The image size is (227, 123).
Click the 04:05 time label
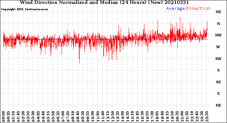[38, 116]
